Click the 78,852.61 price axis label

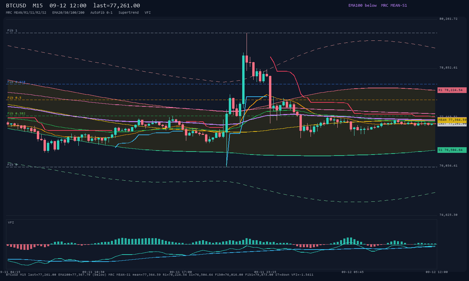(x=449, y=68)
